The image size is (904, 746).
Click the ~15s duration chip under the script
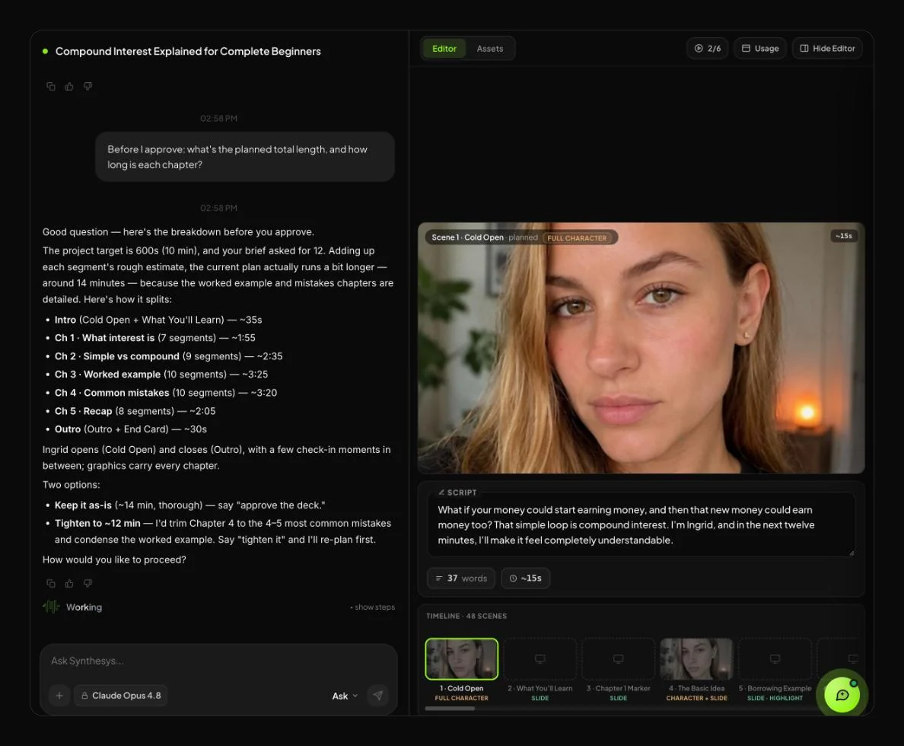(525, 578)
